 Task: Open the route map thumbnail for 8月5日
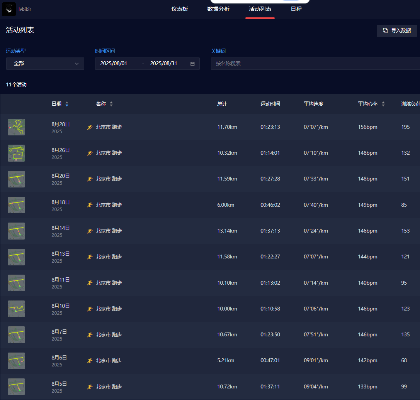(x=16, y=386)
